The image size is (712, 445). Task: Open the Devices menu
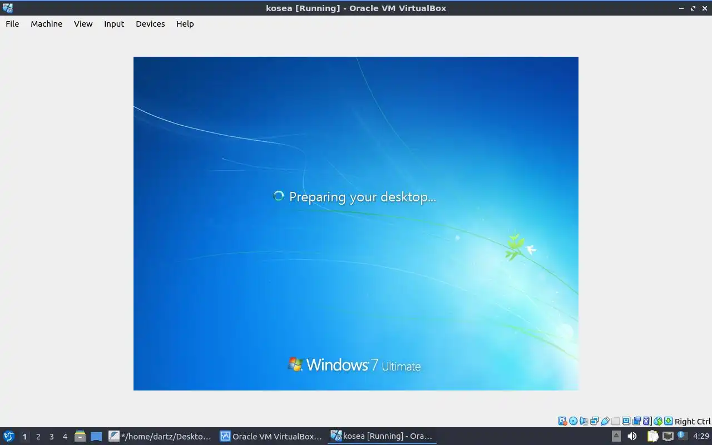tap(150, 24)
